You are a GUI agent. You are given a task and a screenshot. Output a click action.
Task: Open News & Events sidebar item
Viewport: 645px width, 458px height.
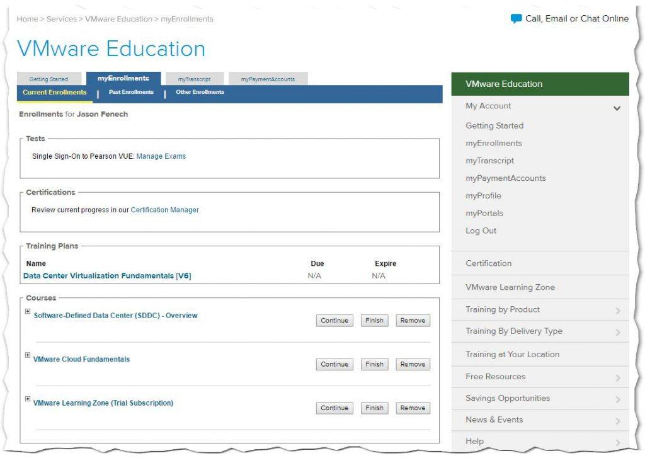point(540,420)
